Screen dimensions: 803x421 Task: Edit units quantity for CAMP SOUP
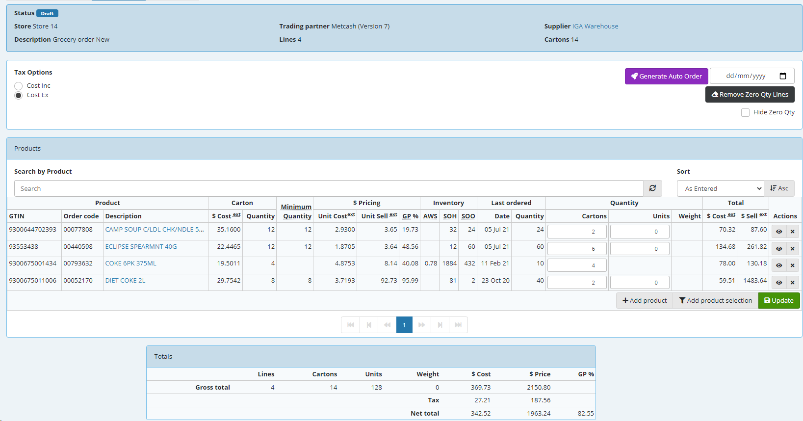(640, 232)
